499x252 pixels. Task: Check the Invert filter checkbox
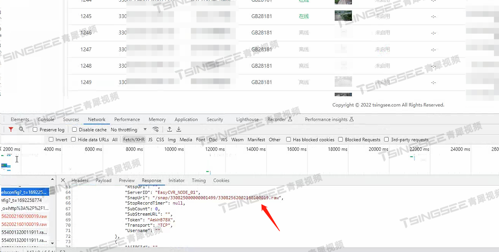pos(51,139)
